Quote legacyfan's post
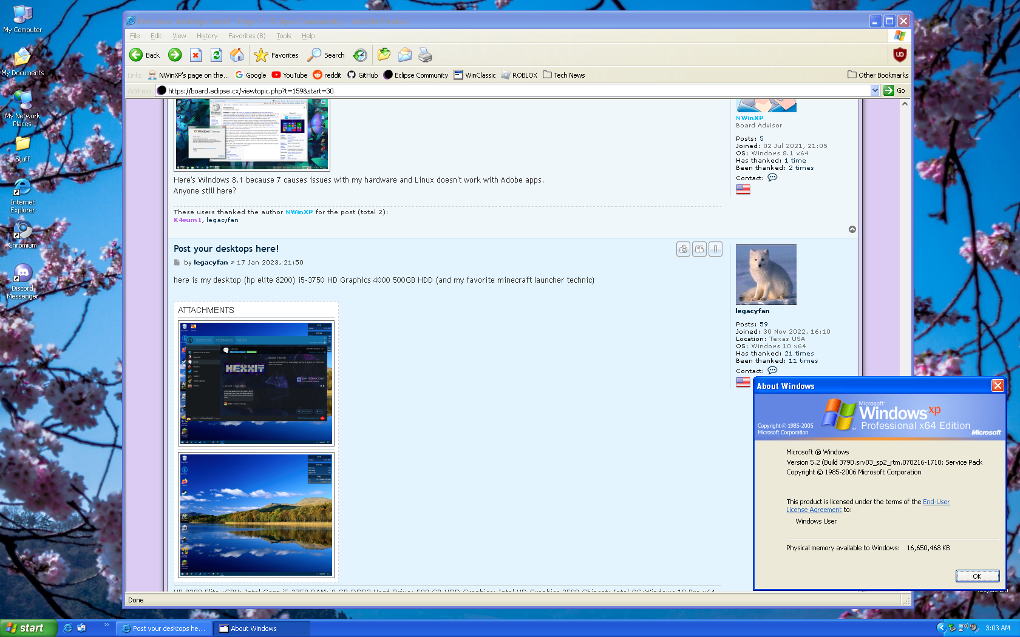This screenshot has width=1020, height=637. [x=699, y=249]
